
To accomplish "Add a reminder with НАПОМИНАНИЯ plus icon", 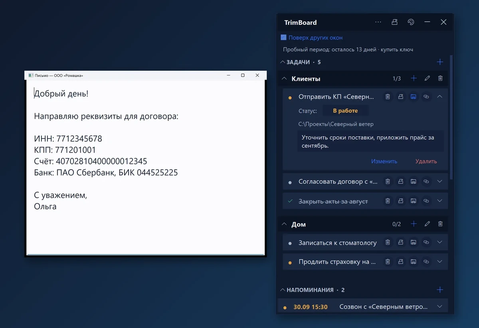I will point(440,290).
